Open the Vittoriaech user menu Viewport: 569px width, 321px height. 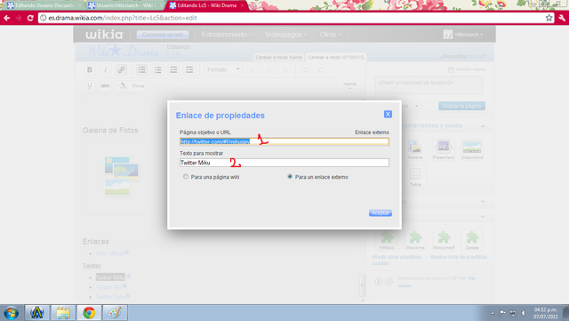click(464, 35)
